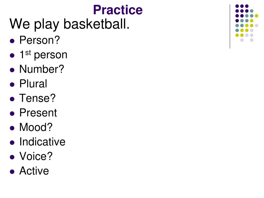
Task: Click the bullet dot beside "Number?"
Action: [12, 70]
